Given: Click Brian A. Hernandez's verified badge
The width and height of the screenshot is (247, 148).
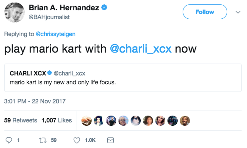Looking at the screenshot, I should (104, 8).
